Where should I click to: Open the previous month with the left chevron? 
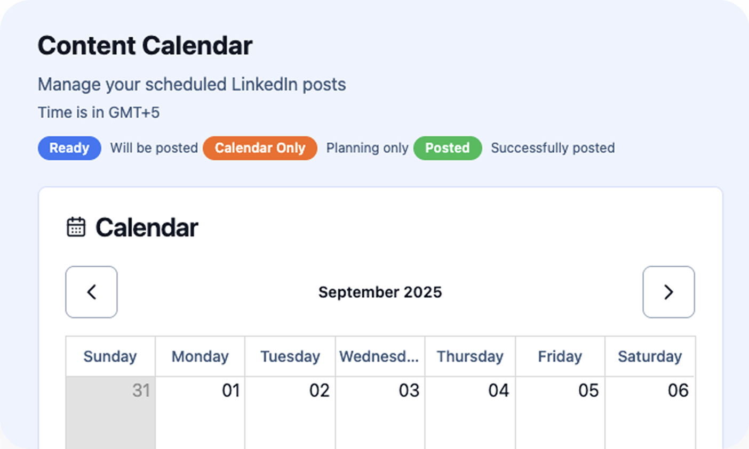coord(91,292)
